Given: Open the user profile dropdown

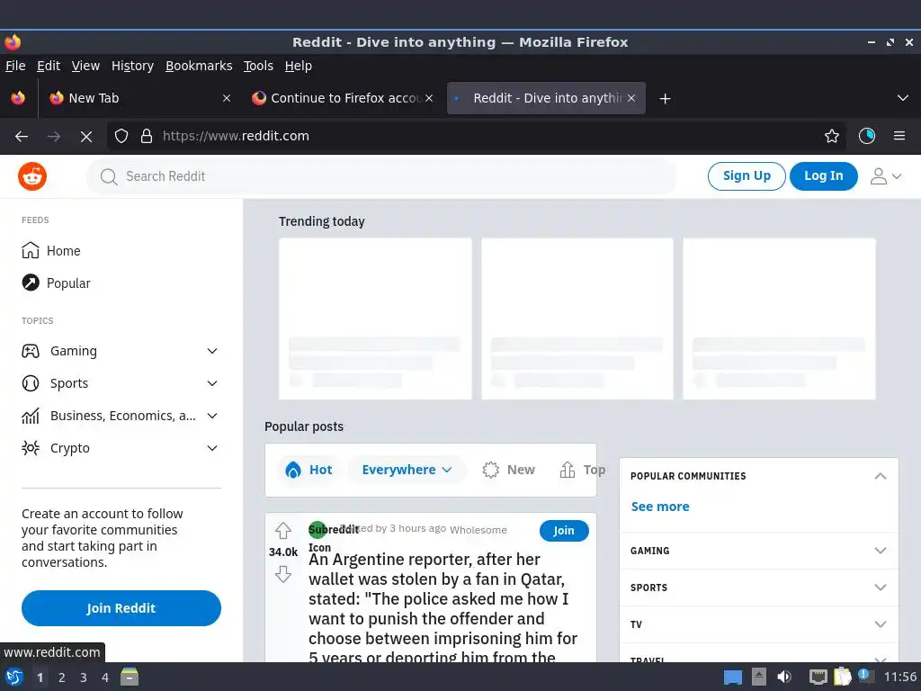Looking at the screenshot, I should pyautogui.click(x=886, y=176).
